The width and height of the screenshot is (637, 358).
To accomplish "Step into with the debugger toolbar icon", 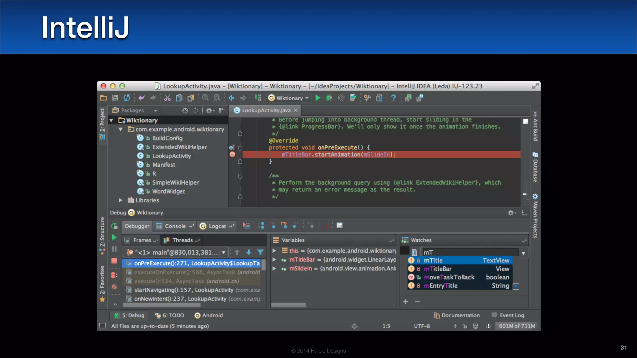I will tap(272, 226).
